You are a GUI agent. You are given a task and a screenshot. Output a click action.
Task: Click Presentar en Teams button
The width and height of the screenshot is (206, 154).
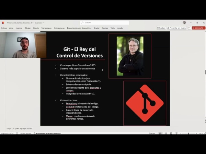(x=176, y=28)
